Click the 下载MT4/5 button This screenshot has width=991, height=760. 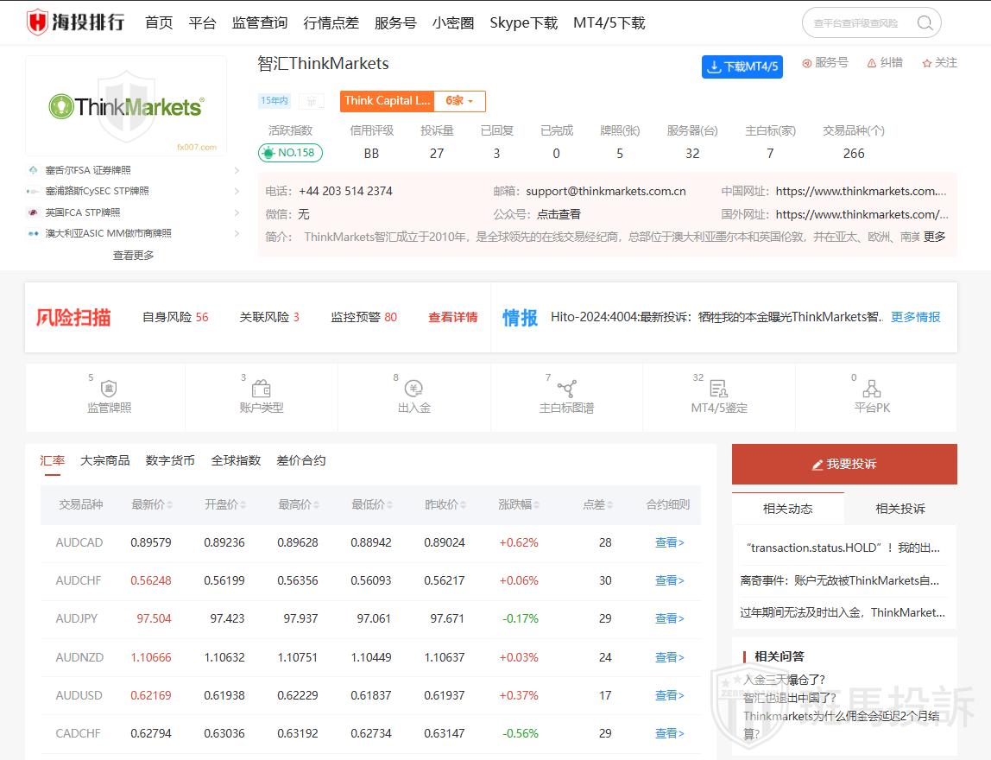pos(742,66)
